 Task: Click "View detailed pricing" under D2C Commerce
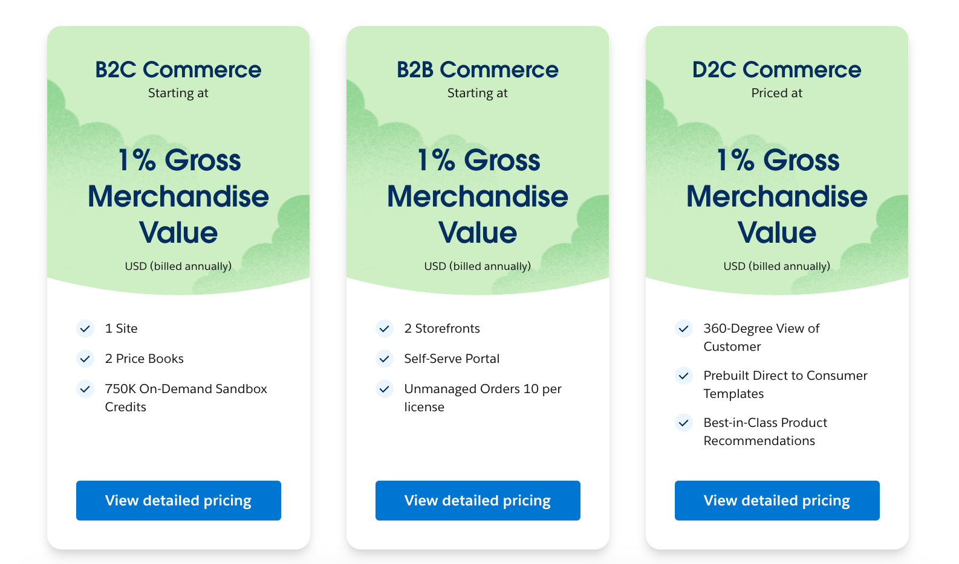click(776, 500)
